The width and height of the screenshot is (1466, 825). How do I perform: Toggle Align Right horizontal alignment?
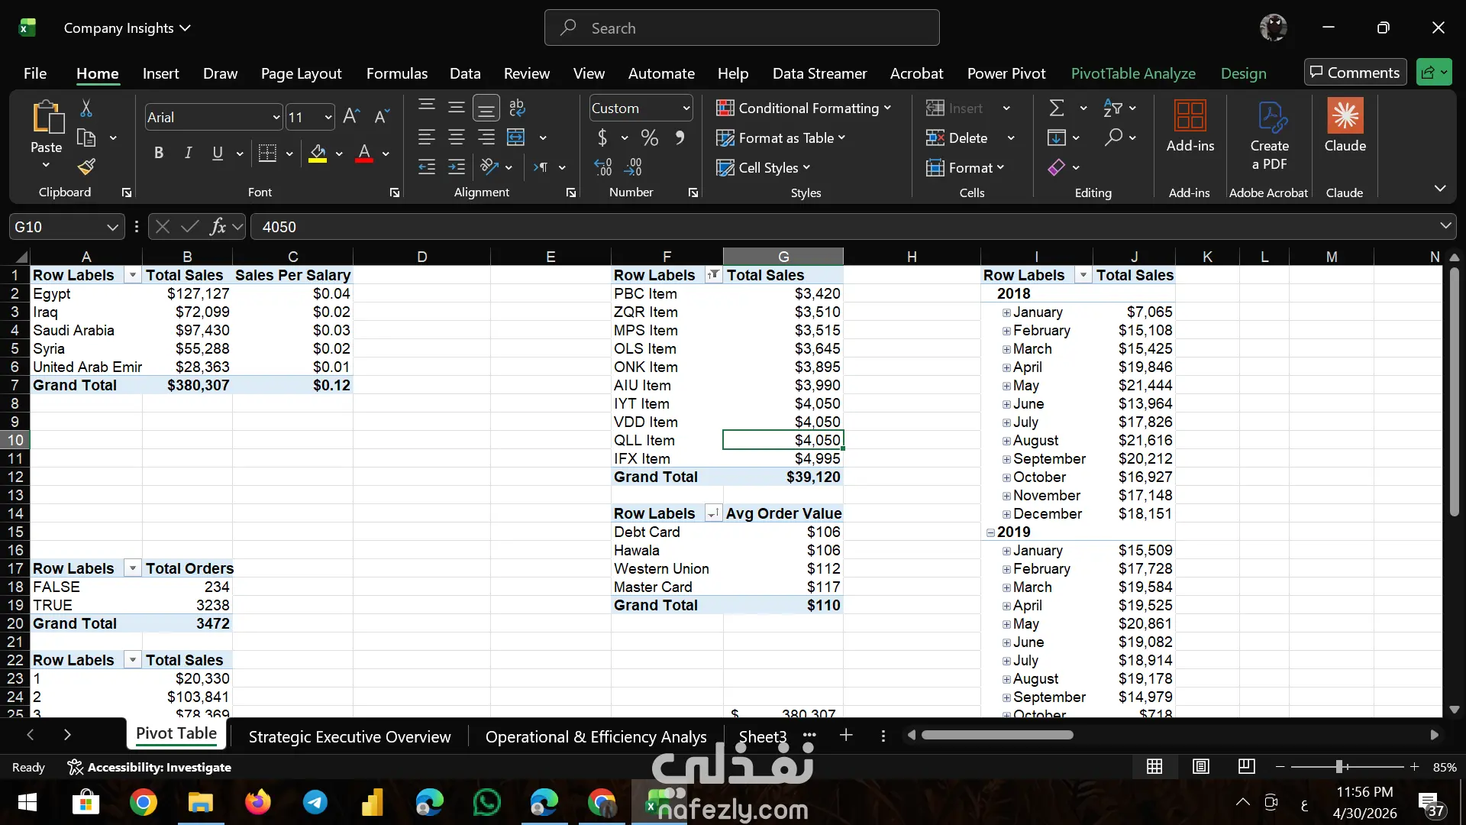486,137
